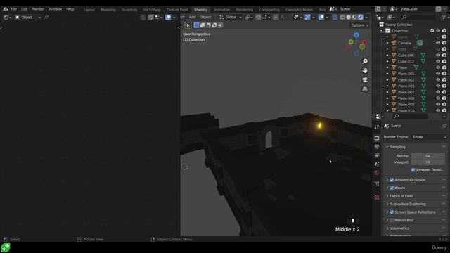The width and height of the screenshot is (450, 253).
Task: Expand the Camera item in outliner
Action: click(x=387, y=43)
